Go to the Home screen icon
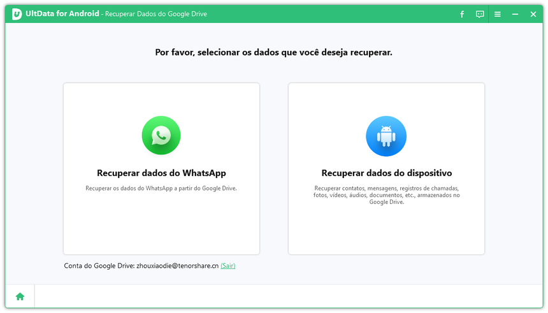Screen dimensions: 548x313 tap(20, 296)
